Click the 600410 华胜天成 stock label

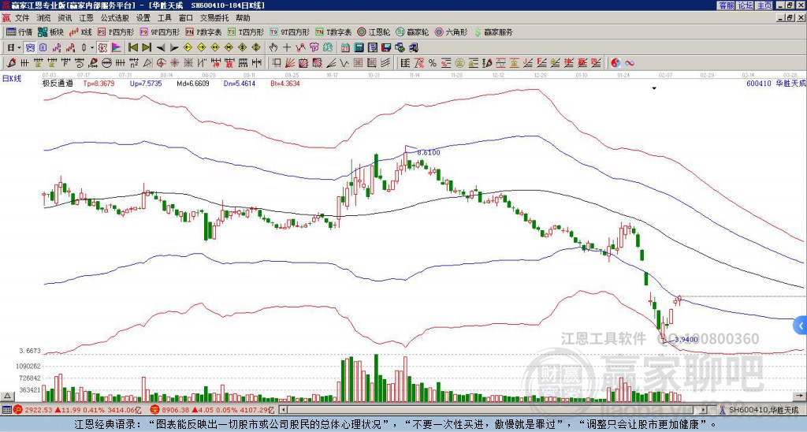point(775,83)
